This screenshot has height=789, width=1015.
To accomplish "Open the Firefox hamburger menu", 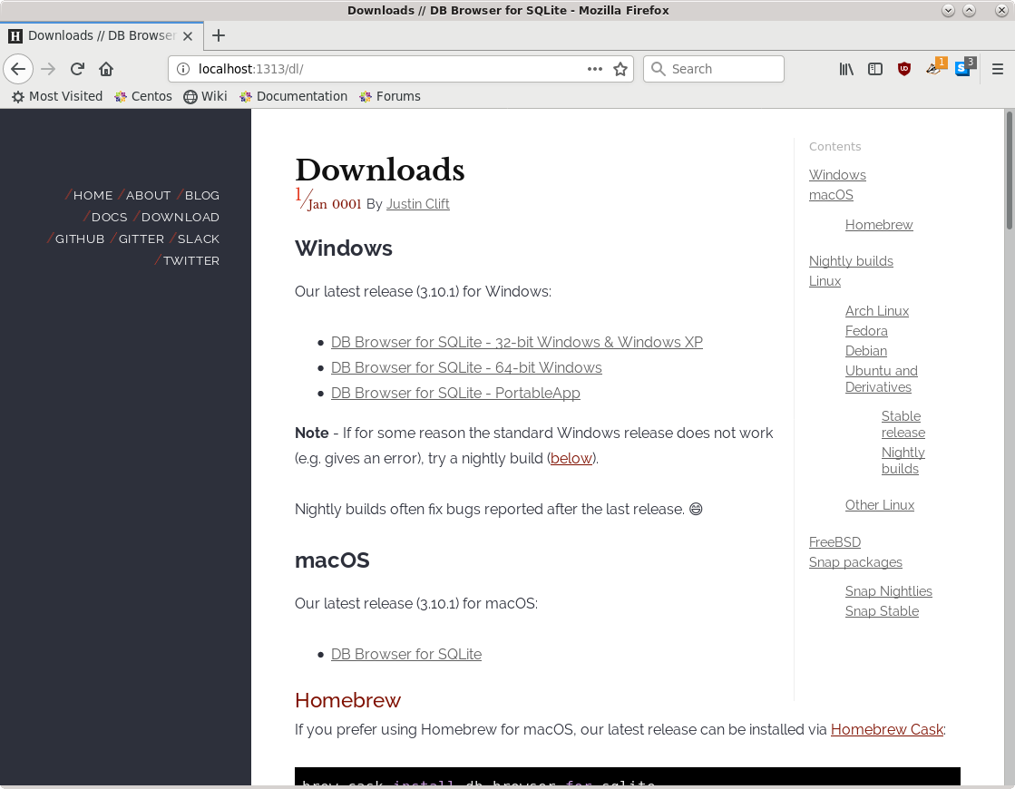I will point(998,69).
